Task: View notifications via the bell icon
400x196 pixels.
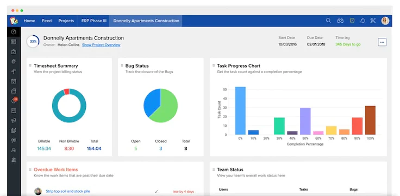Action: click(362, 21)
